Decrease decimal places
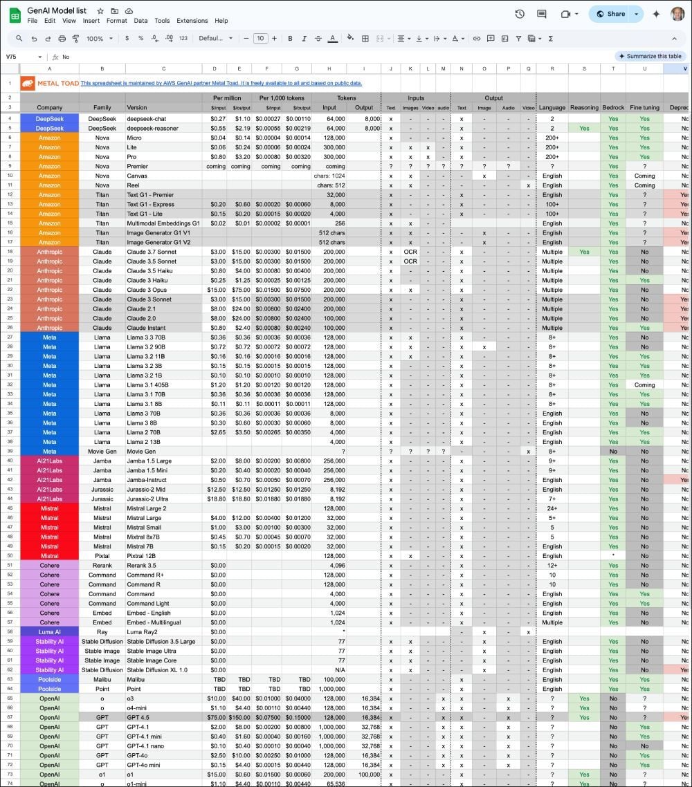 pos(155,39)
